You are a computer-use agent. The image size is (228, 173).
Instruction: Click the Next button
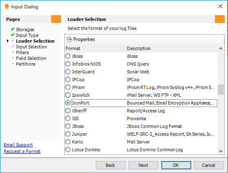point(143,165)
